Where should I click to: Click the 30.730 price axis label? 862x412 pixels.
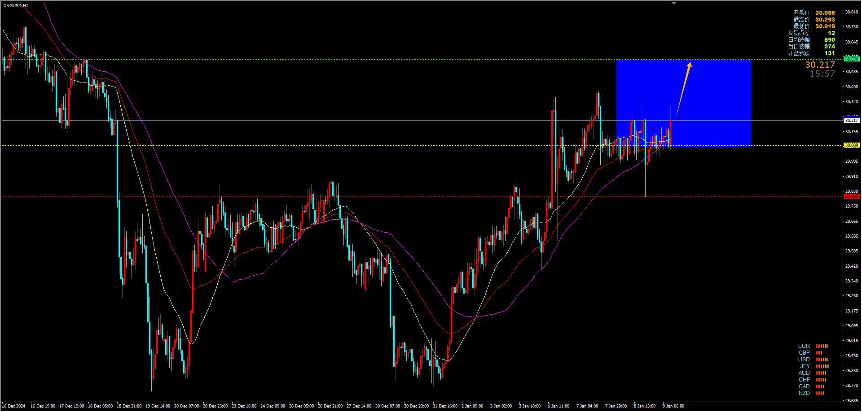click(852, 27)
